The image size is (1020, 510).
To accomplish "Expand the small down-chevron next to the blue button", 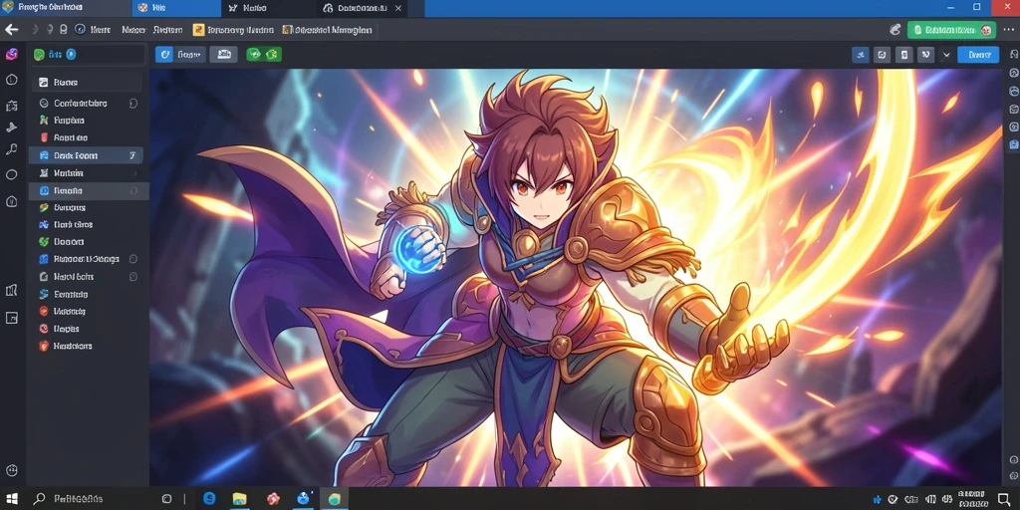I will [946, 56].
